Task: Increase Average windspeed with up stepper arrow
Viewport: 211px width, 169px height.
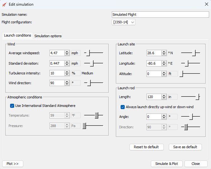Action: tap(67, 52)
